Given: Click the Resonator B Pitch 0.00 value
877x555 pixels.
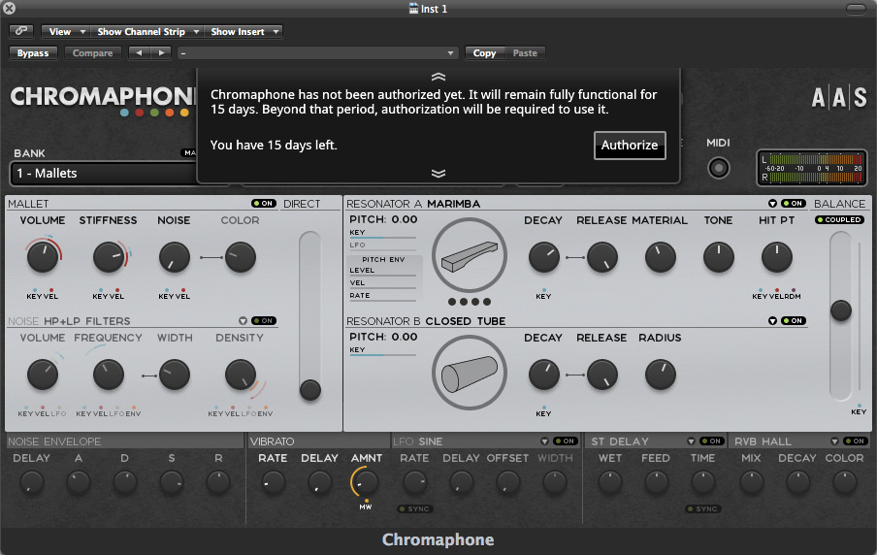Looking at the screenshot, I should (405, 337).
